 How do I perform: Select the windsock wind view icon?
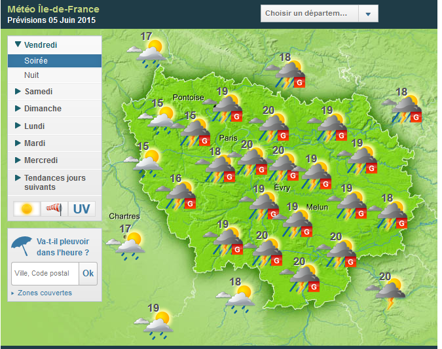[x=54, y=209]
